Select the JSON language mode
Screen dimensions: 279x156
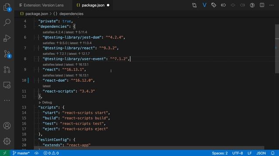coord(261,153)
